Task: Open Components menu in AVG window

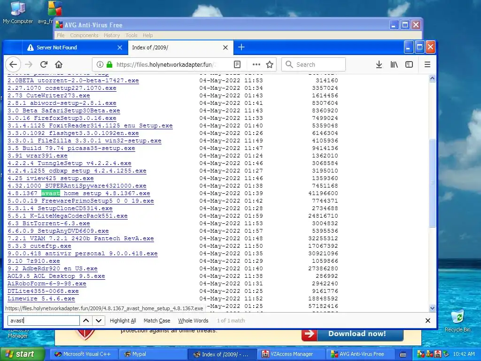Action: coord(84,35)
